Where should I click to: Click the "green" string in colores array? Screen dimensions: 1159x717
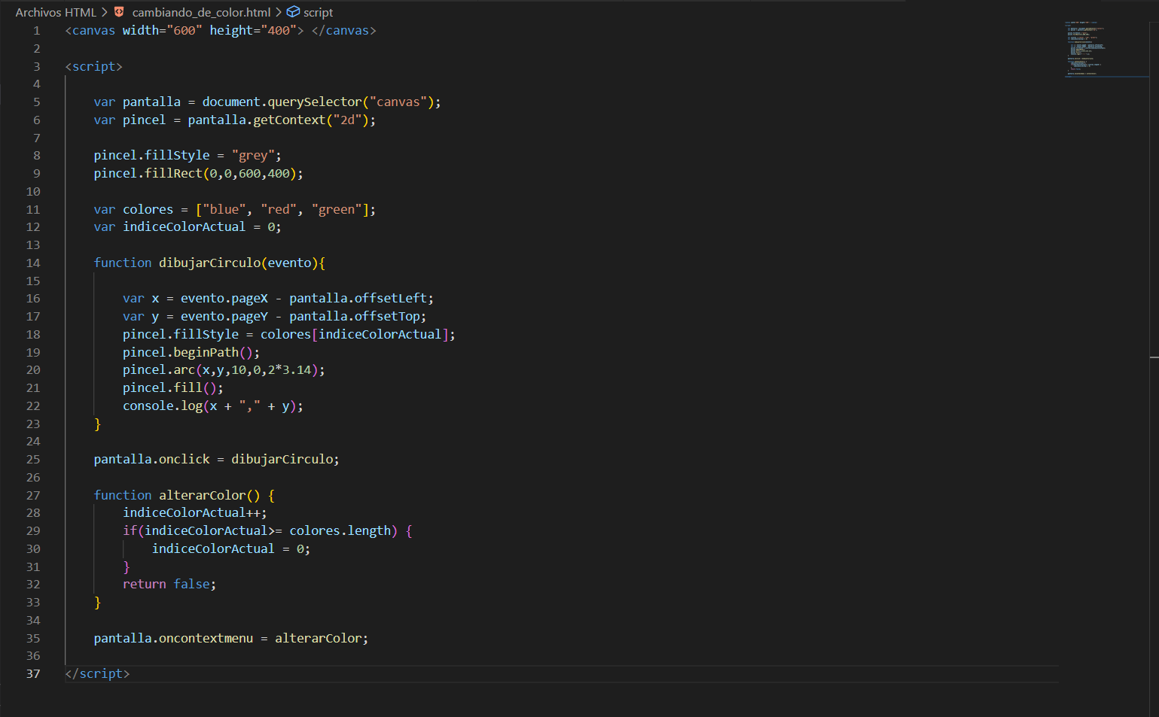(x=337, y=210)
